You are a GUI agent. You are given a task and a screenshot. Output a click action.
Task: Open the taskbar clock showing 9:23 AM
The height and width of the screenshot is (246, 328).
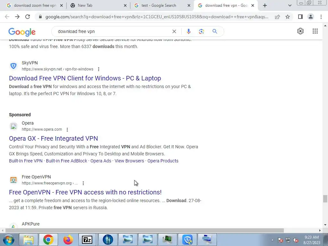pos(312,240)
